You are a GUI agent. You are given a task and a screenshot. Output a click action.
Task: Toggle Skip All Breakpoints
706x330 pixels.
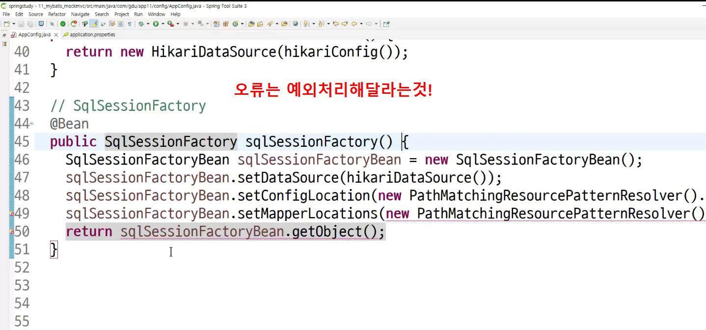(x=52, y=24)
